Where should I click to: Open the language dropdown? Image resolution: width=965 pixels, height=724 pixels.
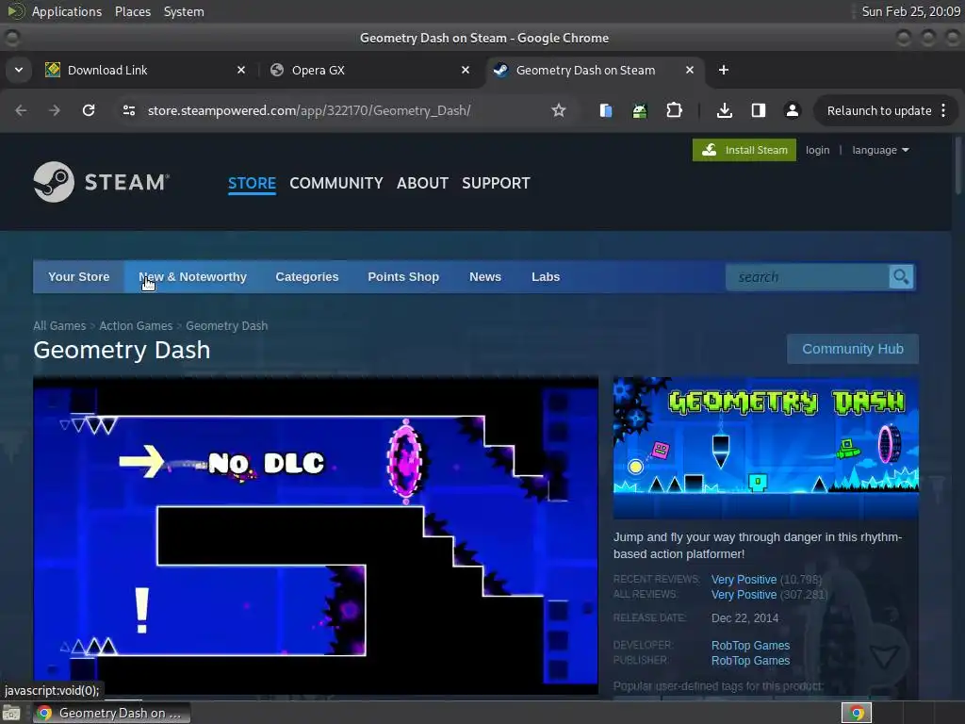coord(880,150)
